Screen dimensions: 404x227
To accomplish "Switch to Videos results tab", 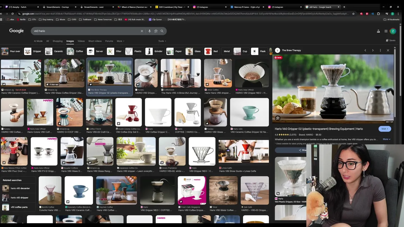I will coord(81,41).
